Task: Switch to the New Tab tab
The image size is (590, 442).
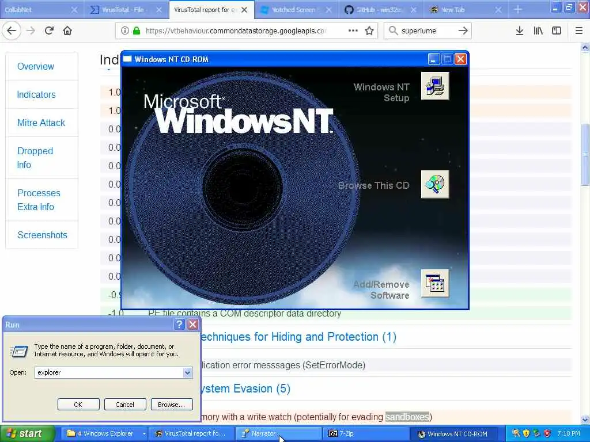Action: [466, 10]
